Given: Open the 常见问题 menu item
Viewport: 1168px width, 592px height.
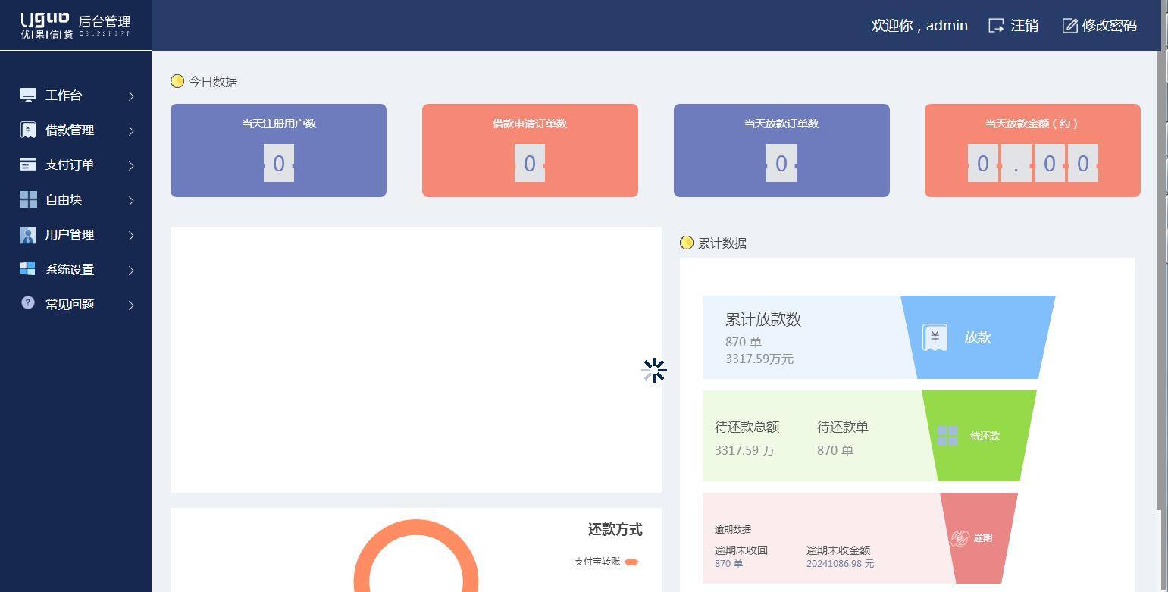Looking at the screenshot, I should click(x=69, y=304).
